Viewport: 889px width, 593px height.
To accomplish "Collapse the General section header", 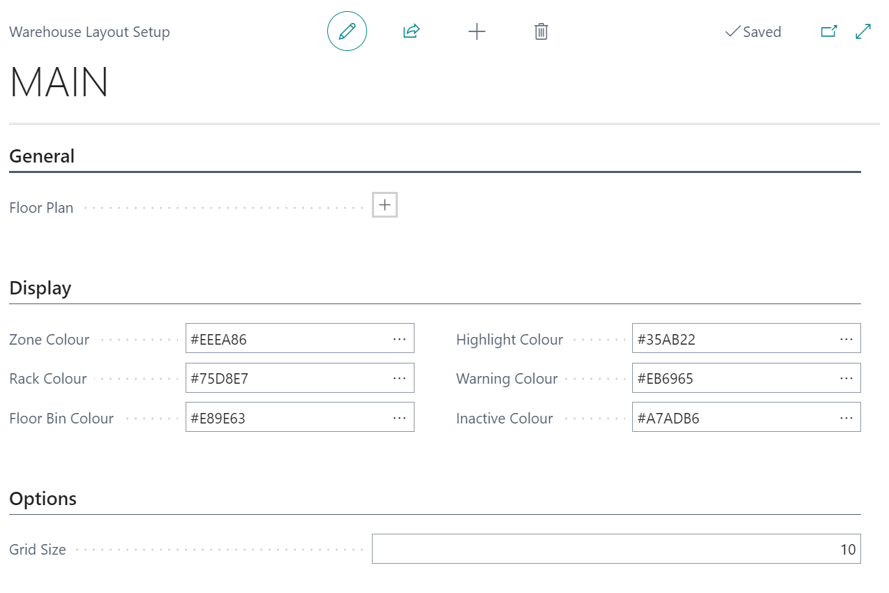I will click(42, 156).
